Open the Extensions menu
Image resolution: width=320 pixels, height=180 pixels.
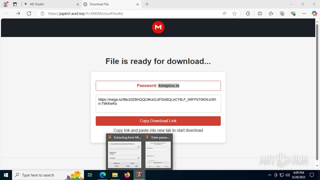coord(248,13)
